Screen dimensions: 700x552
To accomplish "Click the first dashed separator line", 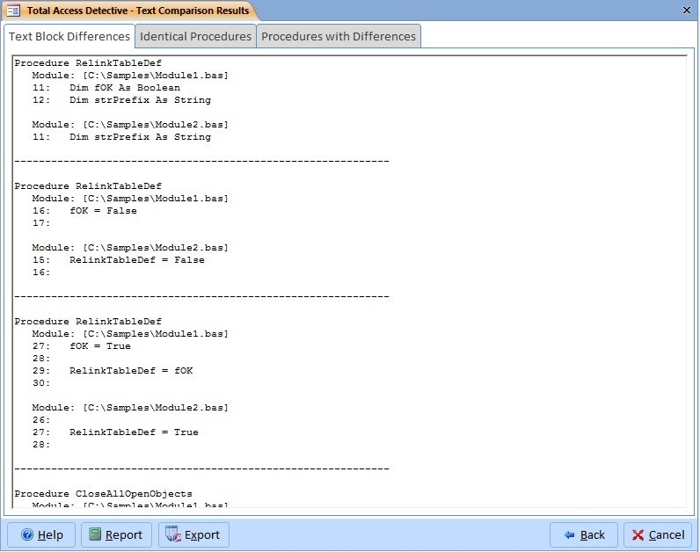I will 201,162.
